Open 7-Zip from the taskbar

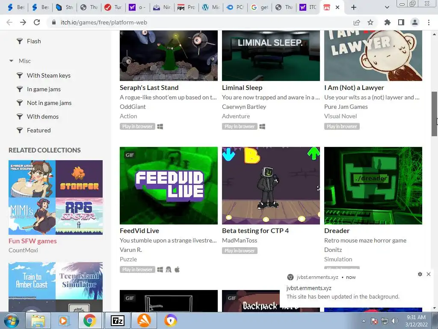tap(117, 320)
